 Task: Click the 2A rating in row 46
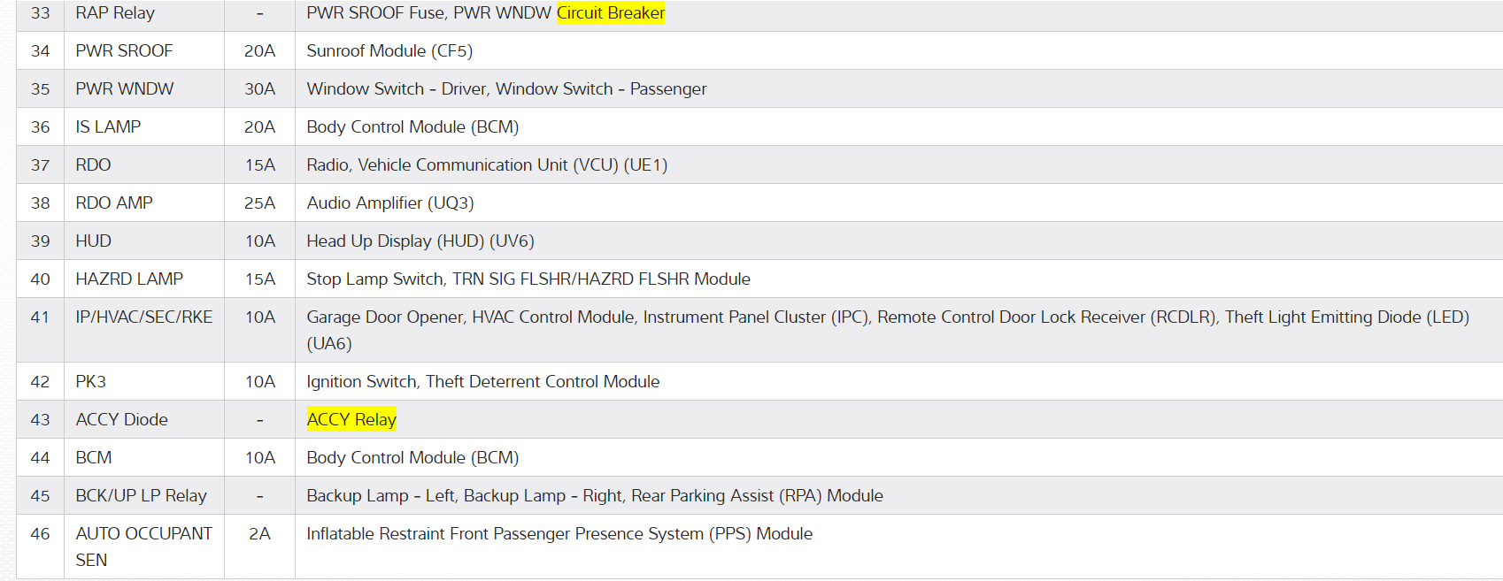click(259, 534)
